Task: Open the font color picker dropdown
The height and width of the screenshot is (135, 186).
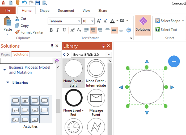Action: point(117,21)
